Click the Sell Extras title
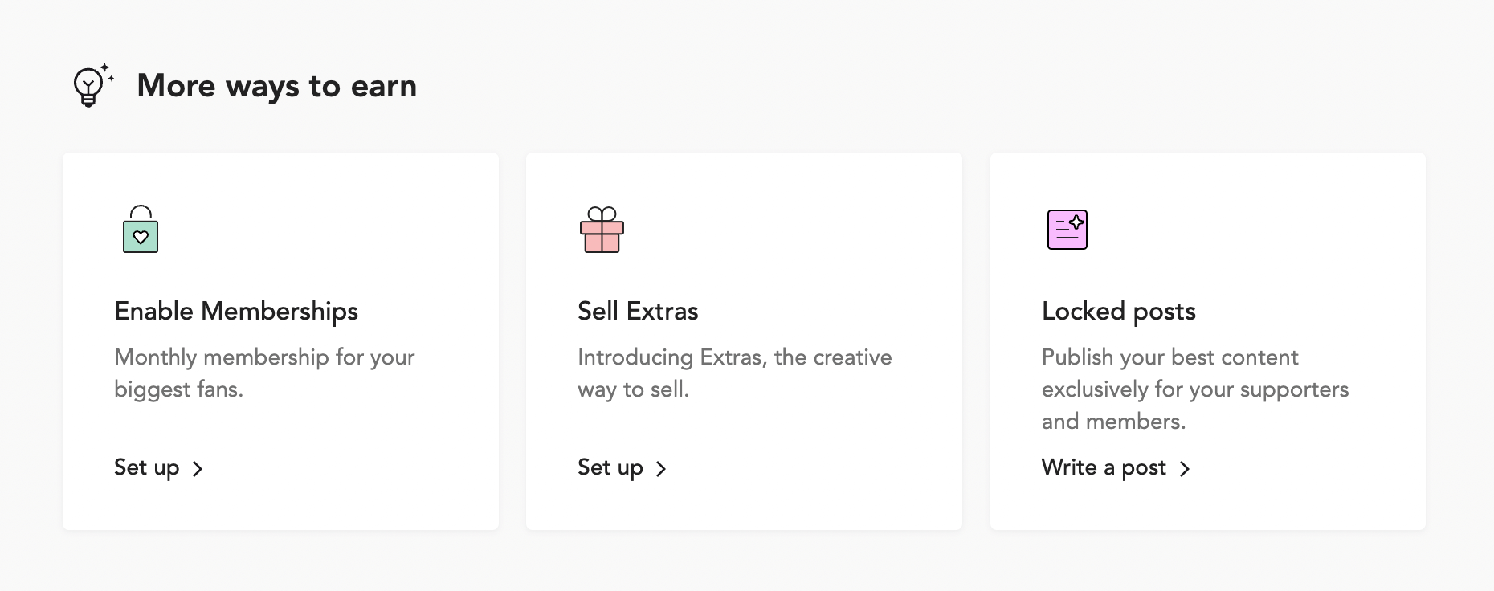 (638, 312)
